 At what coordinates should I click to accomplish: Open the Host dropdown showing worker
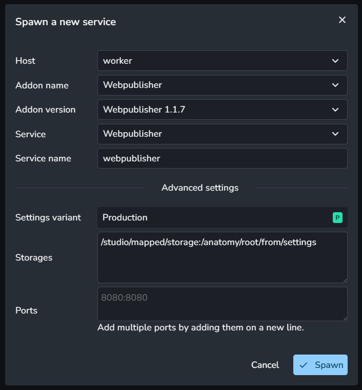tap(215, 61)
